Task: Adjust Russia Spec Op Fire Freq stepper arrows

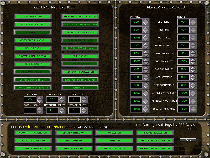Action: [x=193, y=109]
